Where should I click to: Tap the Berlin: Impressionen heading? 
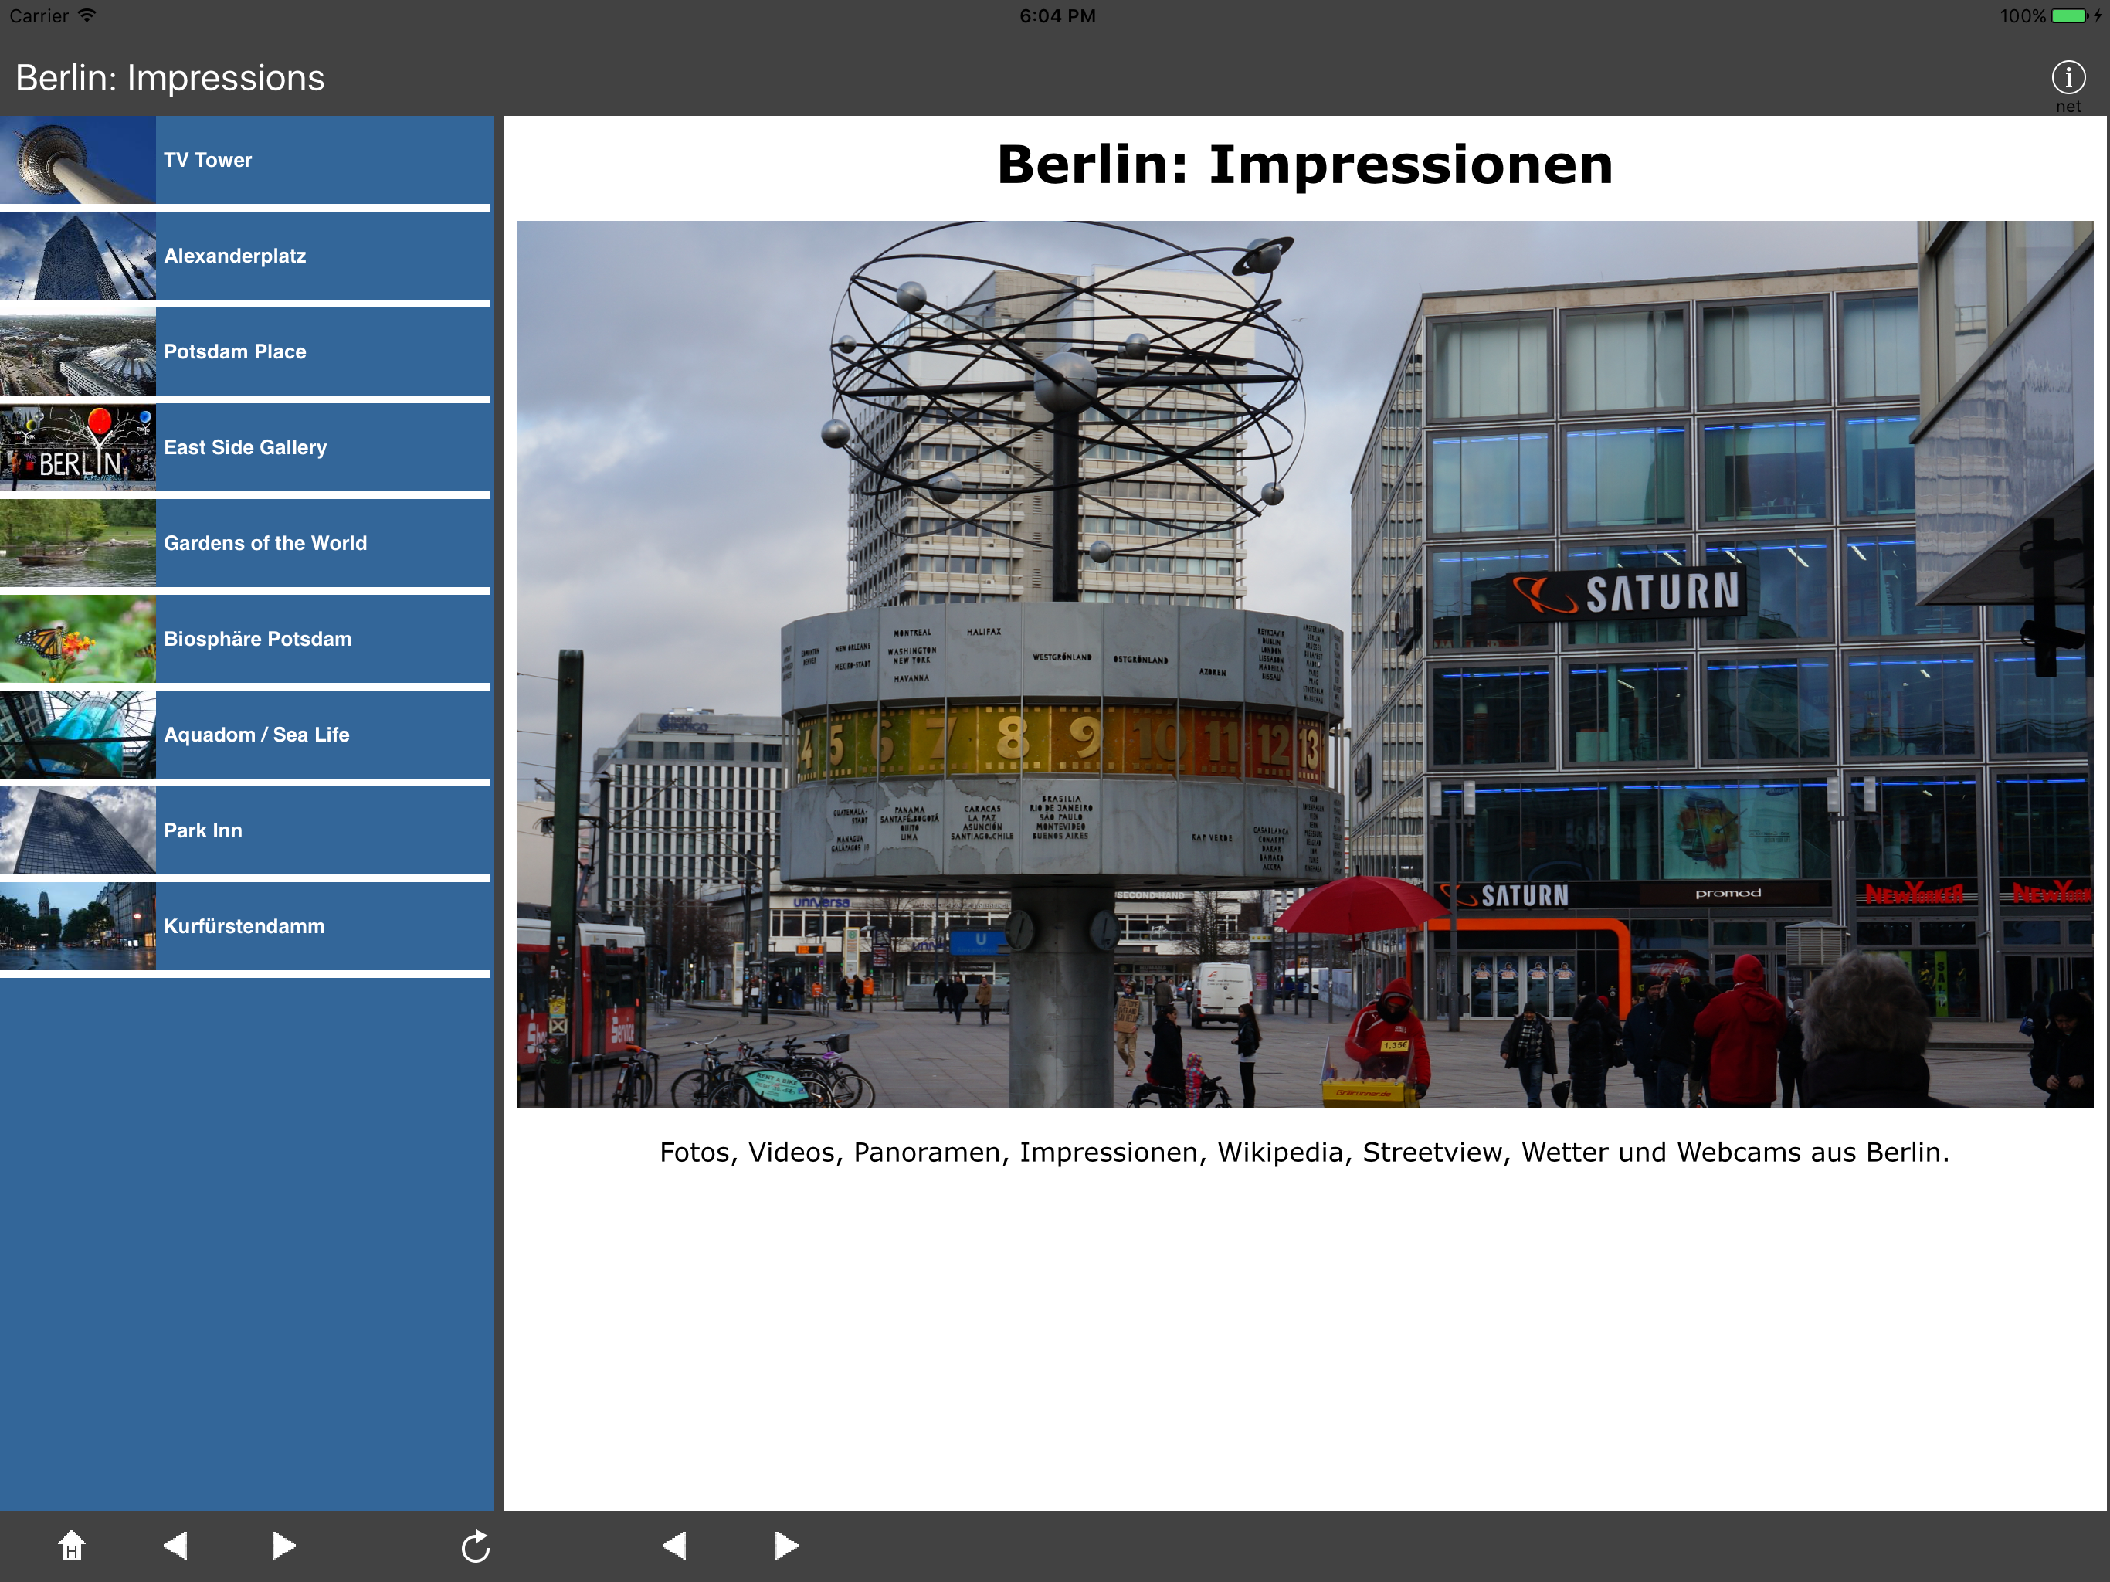(1304, 165)
